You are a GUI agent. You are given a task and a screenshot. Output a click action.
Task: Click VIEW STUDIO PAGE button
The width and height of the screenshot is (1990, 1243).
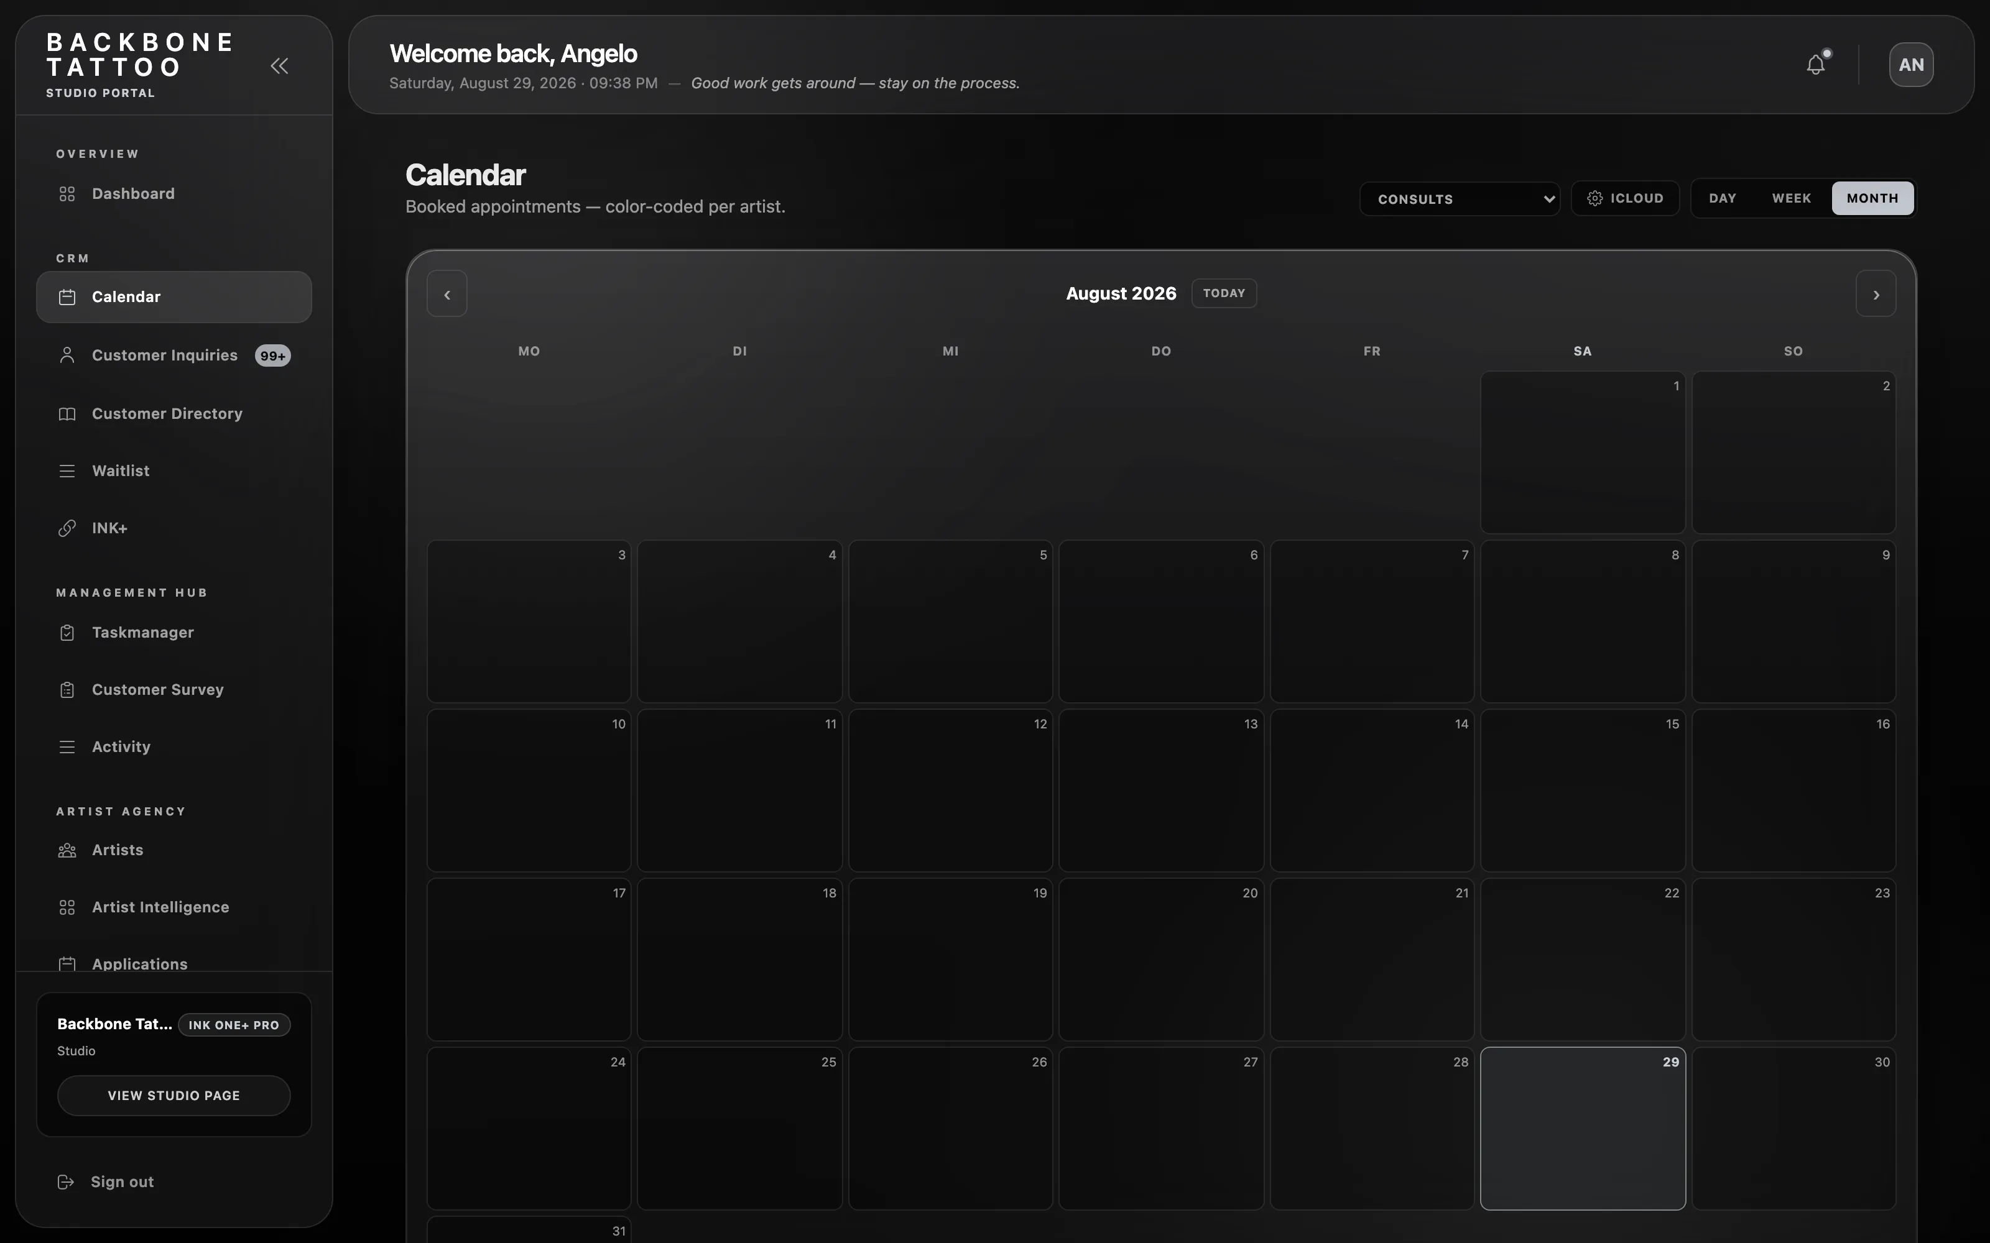(x=174, y=1096)
